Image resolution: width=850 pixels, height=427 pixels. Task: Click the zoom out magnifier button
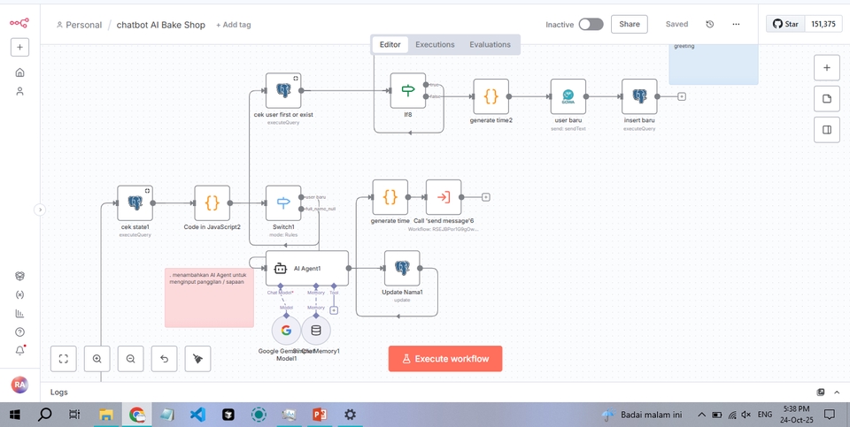point(130,358)
